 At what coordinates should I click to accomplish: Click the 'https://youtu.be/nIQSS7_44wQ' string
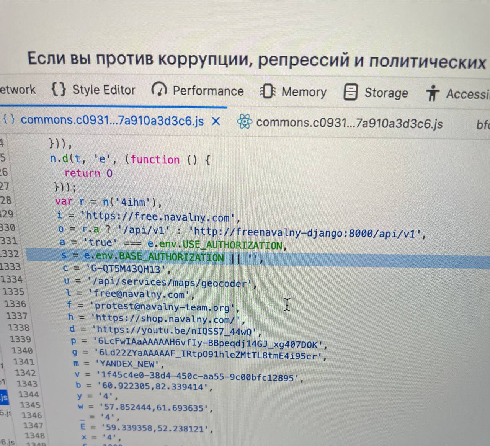pyautogui.click(x=175, y=330)
